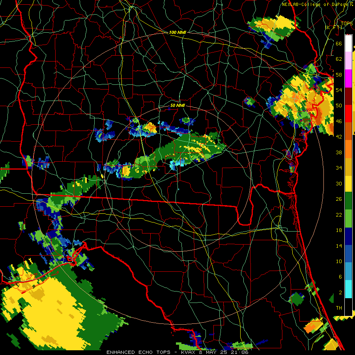The height and width of the screenshot is (355, 355).
Task: Click the '14' scale value
Action: 339,246
